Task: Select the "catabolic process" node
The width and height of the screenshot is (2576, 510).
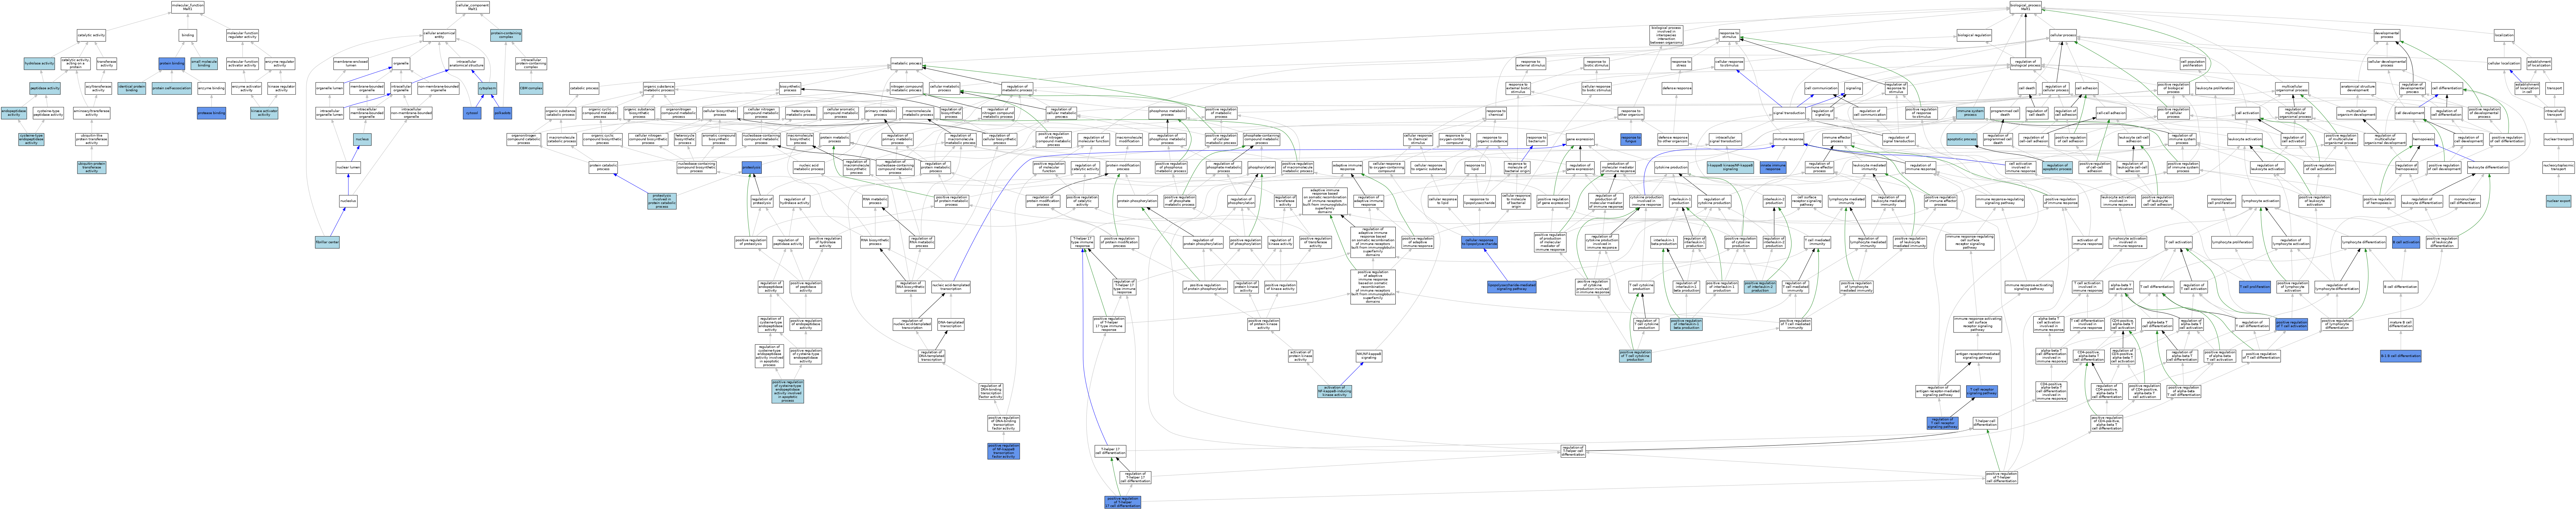Action: click(584, 88)
